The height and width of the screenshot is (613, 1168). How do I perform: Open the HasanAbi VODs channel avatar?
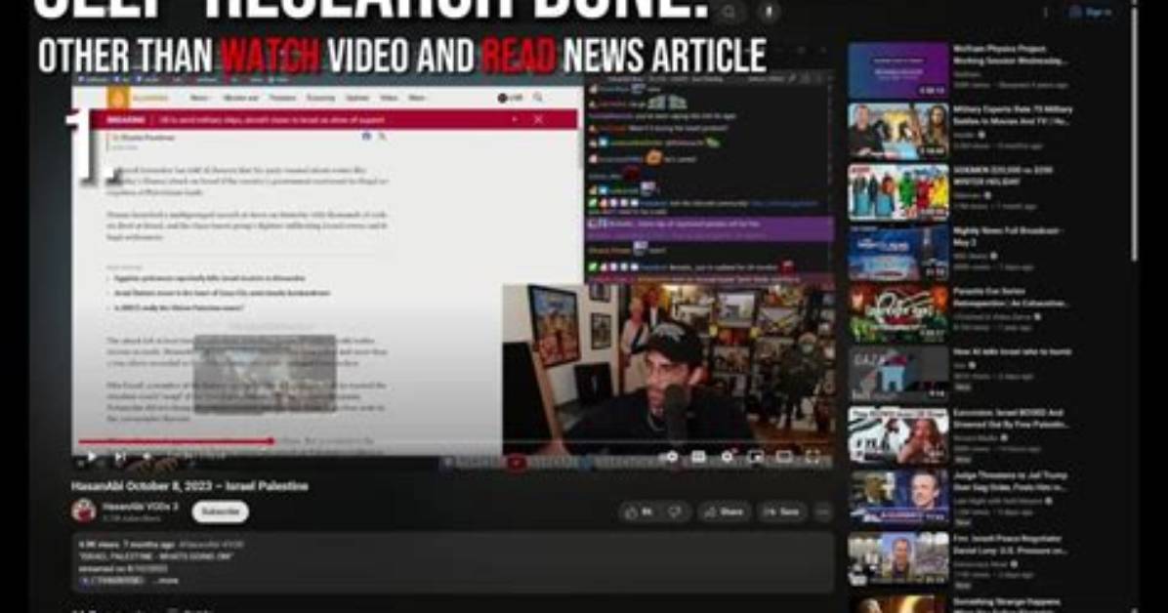[84, 511]
